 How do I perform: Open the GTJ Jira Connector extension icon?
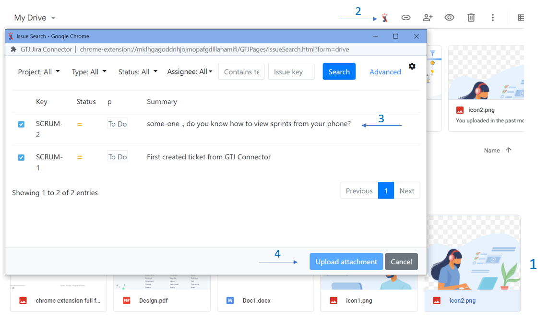click(x=384, y=17)
